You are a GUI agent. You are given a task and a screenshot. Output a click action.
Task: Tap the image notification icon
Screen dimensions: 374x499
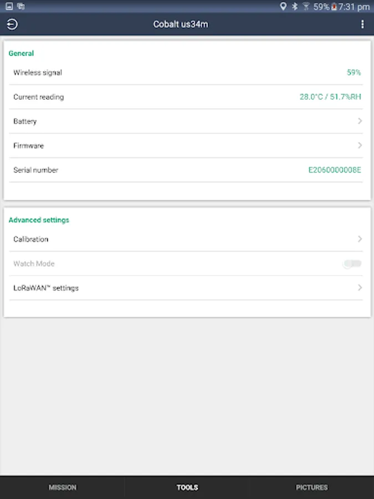9,7
